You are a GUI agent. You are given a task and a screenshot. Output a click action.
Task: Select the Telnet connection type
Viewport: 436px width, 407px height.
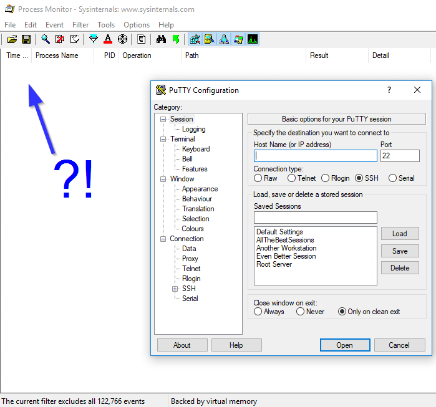(x=292, y=178)
